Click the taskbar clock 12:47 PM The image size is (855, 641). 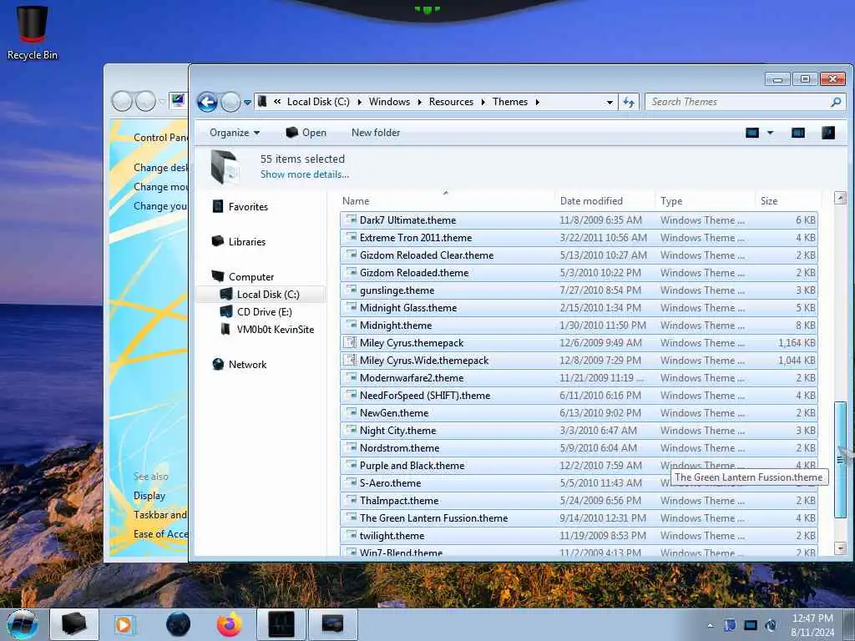coord(812,618)
